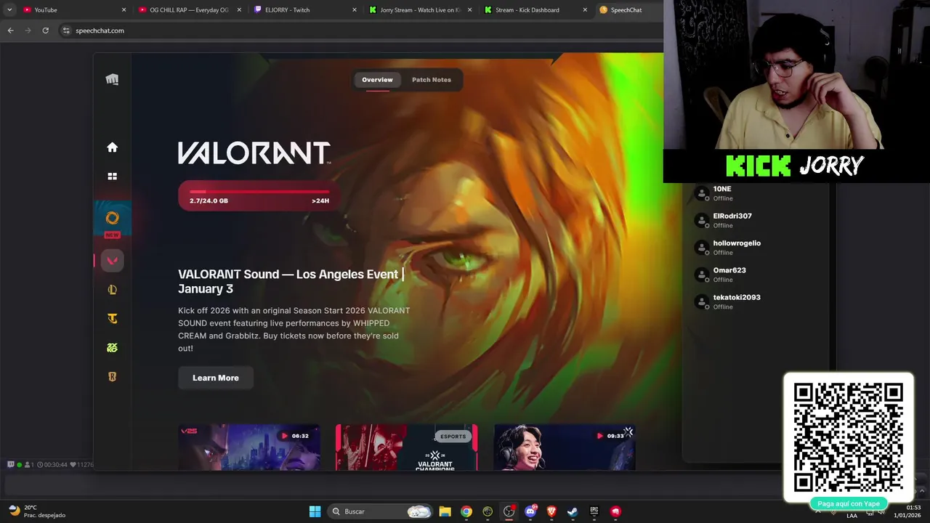Open the Riot Client Home icon
The height and width of the screenshot is (523, 930).
[x=112, y=147]
